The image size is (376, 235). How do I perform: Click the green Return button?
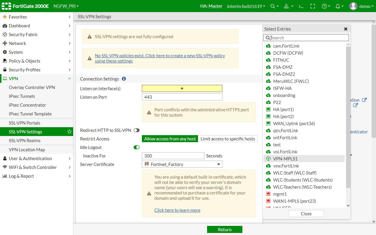225,229
